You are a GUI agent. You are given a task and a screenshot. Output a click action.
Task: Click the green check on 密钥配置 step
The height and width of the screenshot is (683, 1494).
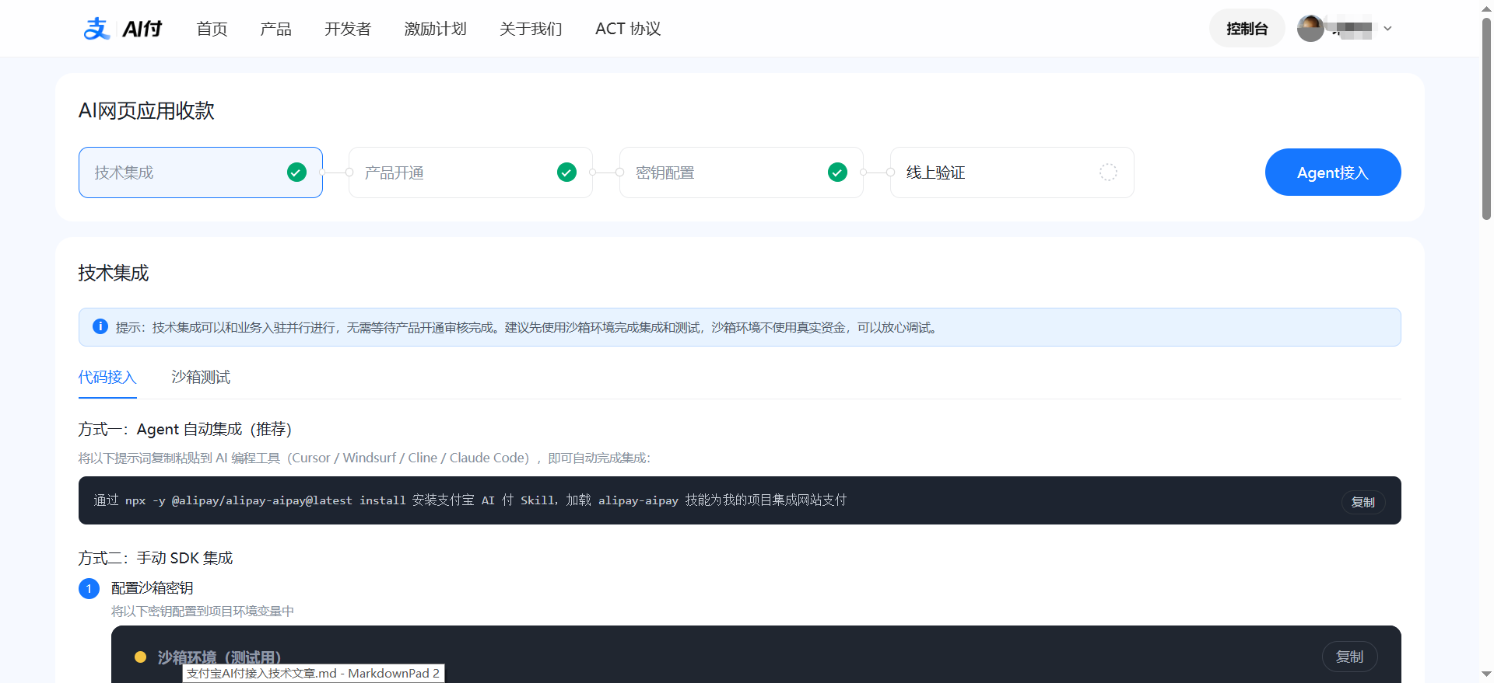click(x=837, y=172)
